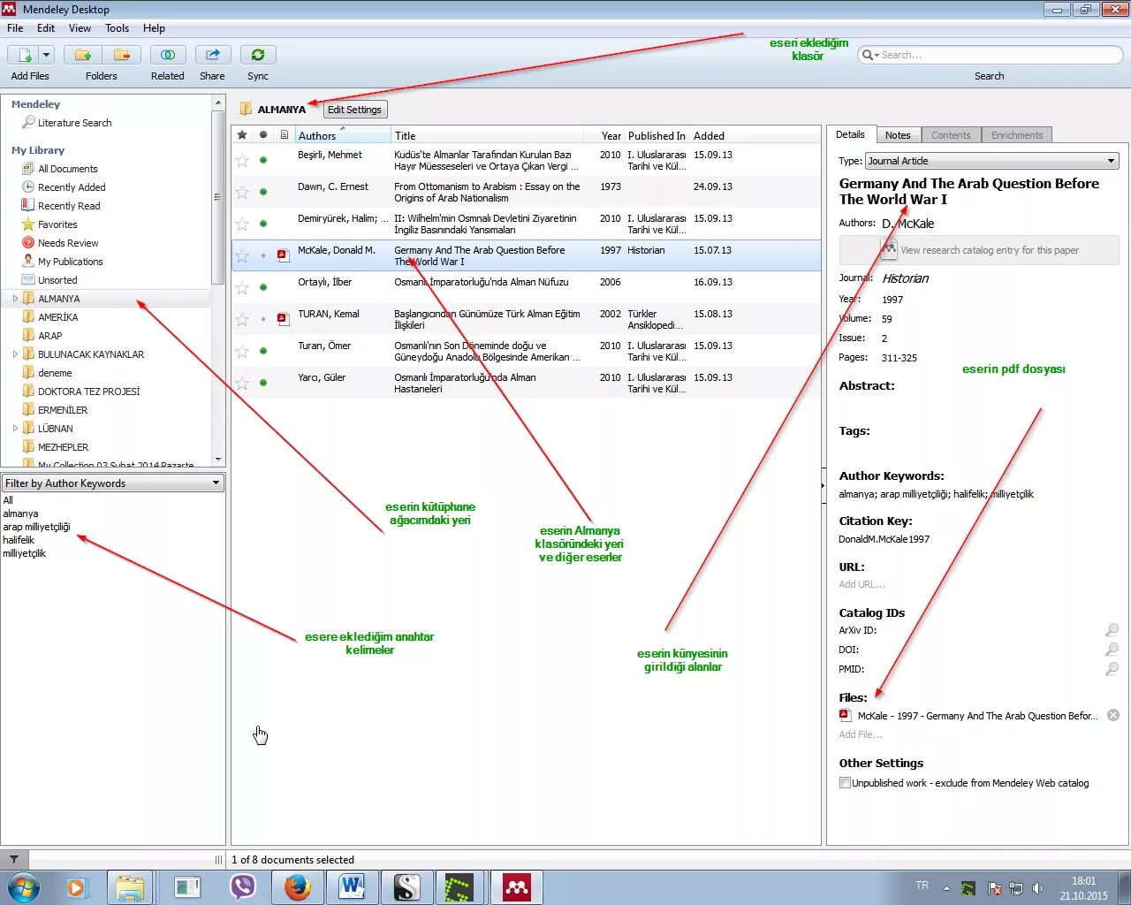Toggle favorite star for McKale, Donald M. row
Screen dimensions: 1131x905
pos(242,255)
